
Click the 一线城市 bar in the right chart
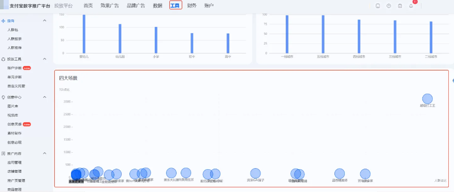287,34
